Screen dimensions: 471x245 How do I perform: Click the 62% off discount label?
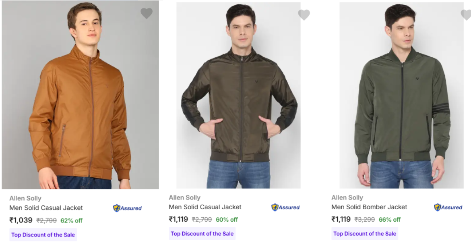point(71,220)
